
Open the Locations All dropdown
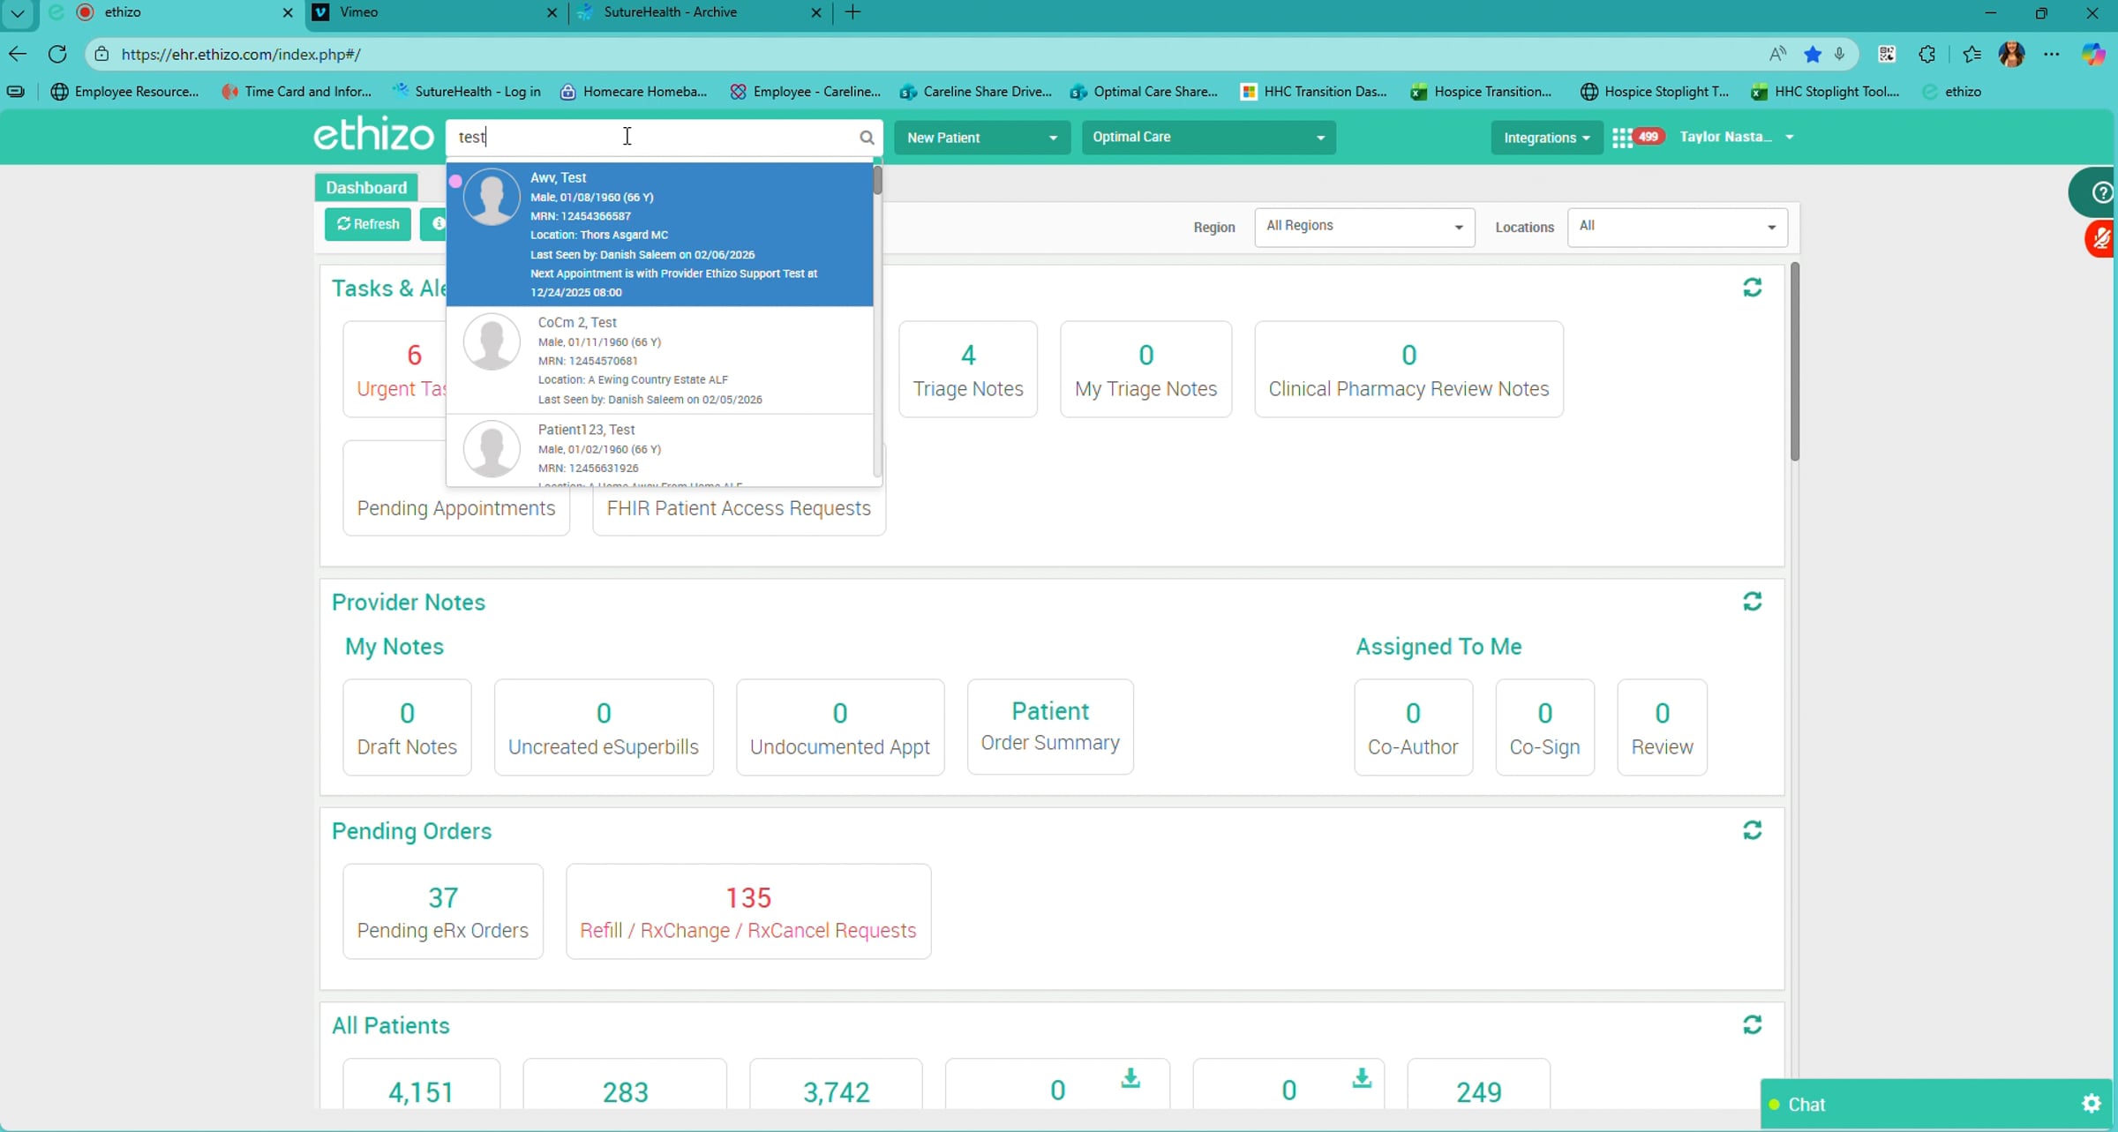point(1677,227)
